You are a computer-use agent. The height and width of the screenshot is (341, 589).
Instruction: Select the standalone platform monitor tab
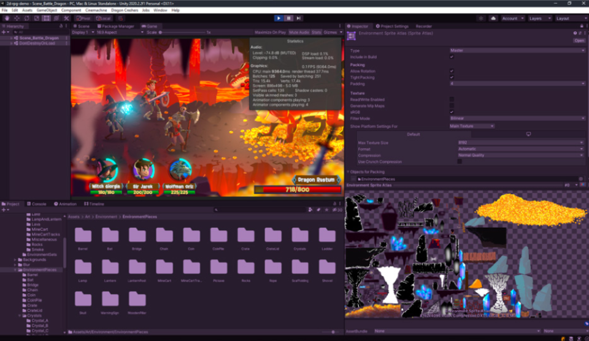528,134
